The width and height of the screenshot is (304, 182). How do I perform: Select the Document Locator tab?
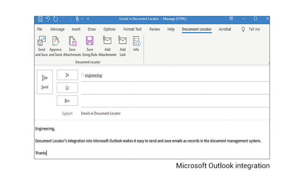click(x=197, y=29)
